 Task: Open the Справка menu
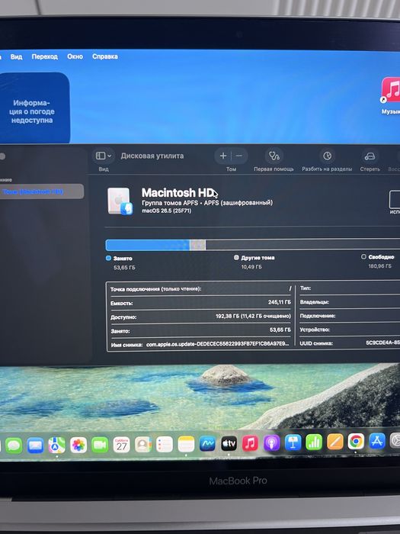105,56
